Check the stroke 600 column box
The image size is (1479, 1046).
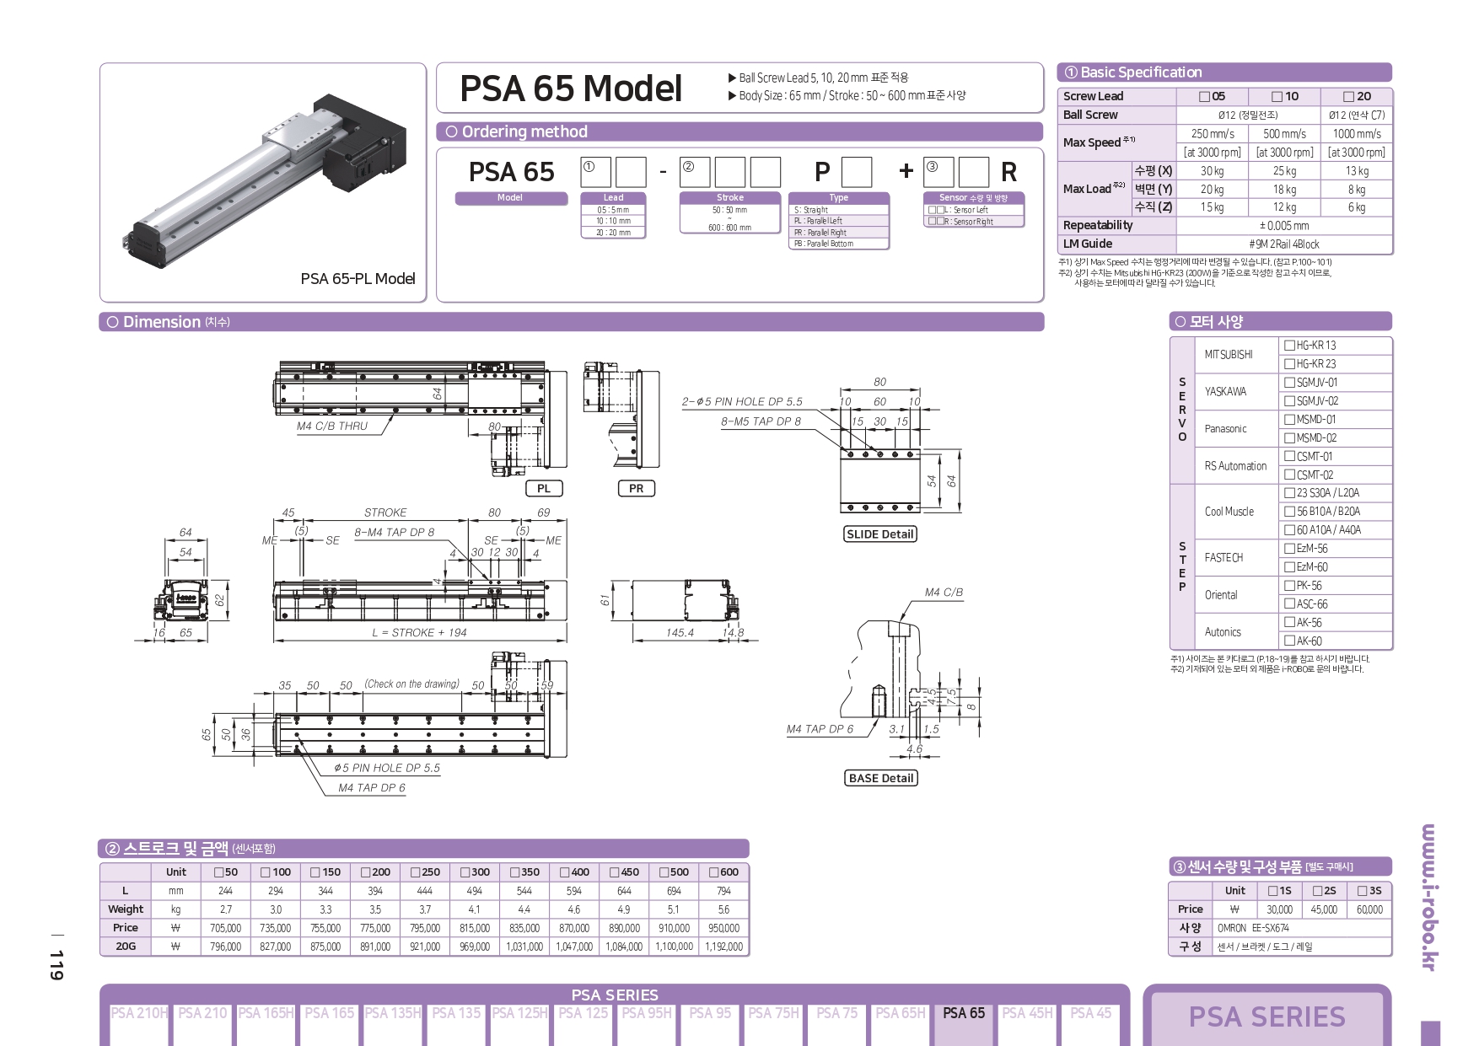point(714,873)
